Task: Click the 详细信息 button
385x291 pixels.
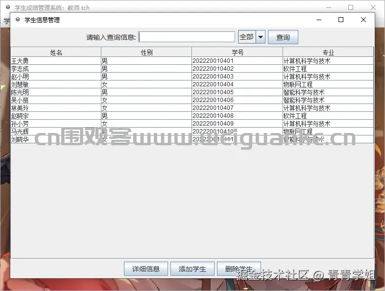Action: pos(146,269)
